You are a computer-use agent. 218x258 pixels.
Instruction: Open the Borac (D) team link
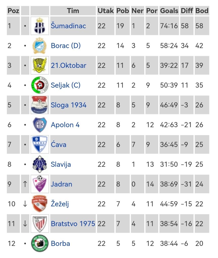click(x=66, y=46)
